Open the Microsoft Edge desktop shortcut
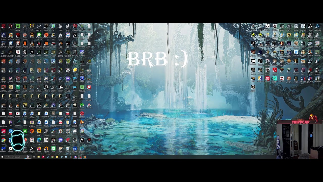Screen dimensions: 323x182 [x=39, y=141]
